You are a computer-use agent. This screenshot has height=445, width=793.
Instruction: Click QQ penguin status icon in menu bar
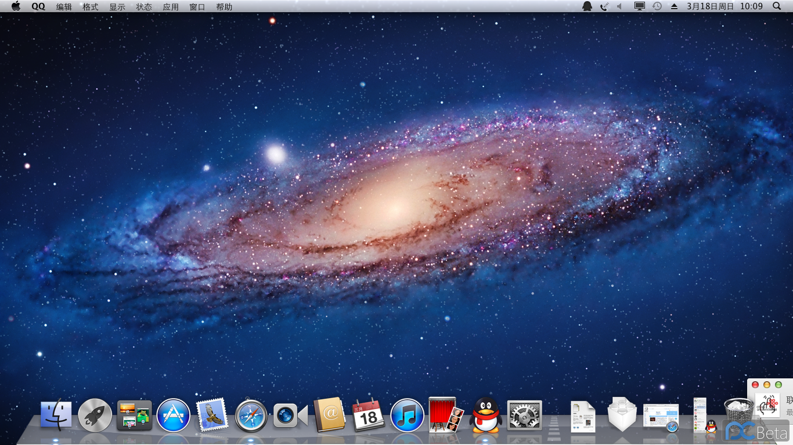(587, 6)
